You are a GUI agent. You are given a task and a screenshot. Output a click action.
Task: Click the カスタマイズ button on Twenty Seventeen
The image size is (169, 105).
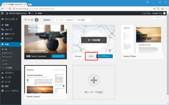[x=58, y=56]
